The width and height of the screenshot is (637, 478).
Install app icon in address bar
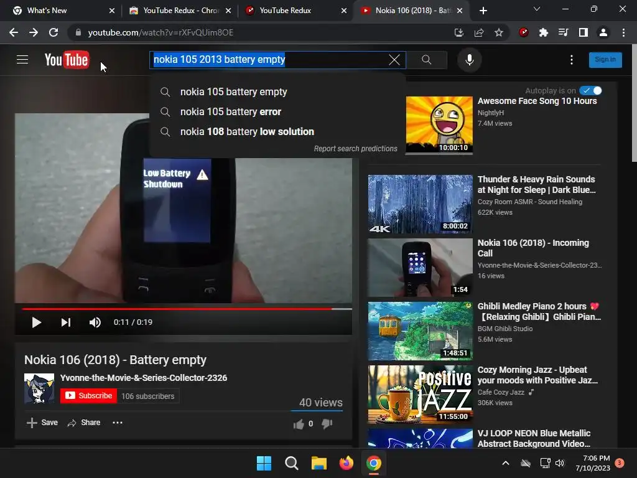point(459,32)
